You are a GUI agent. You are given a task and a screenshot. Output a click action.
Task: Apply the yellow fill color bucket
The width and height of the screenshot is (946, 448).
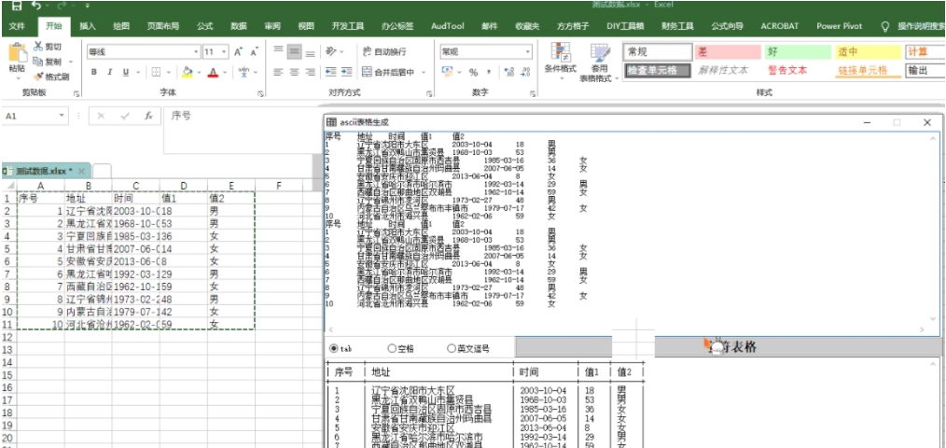[187, 72]
